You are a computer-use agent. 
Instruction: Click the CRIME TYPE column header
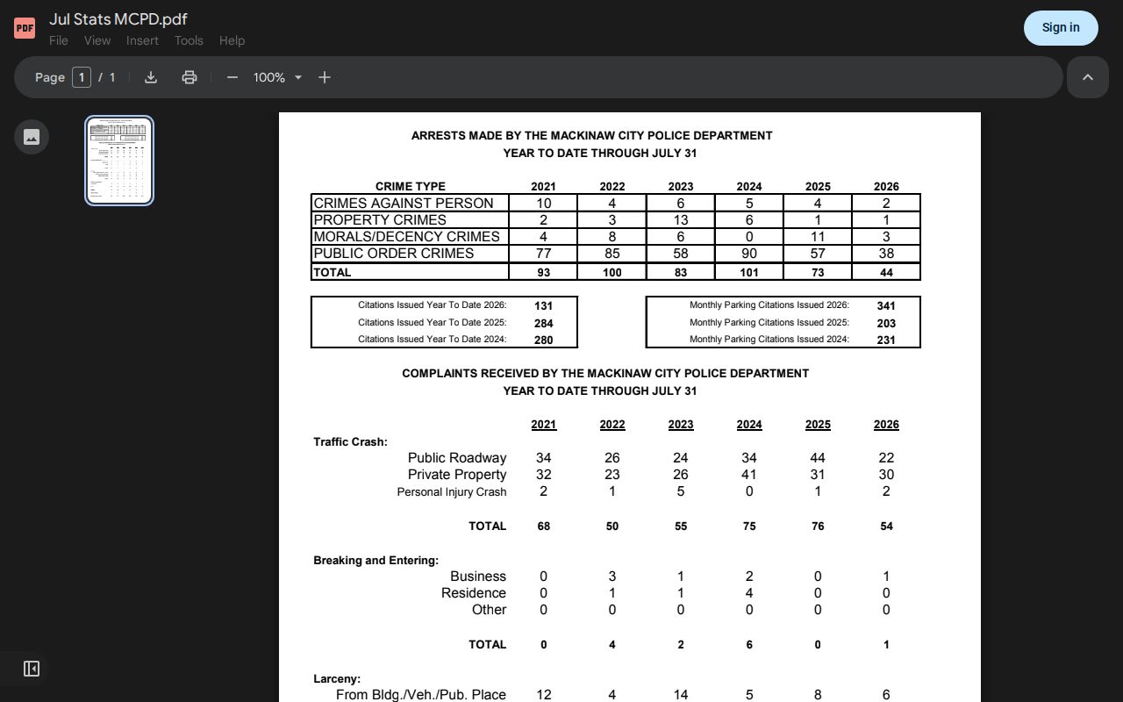(411, 186)
